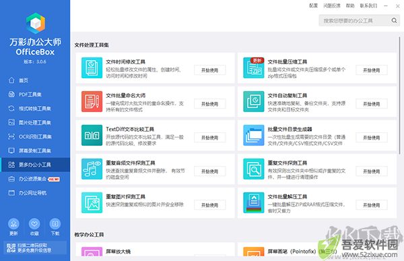The width and height of the screenshot is (404, 261).
Task: Open 办公资源集合 sidebar entry
Action: pos(35,179)
